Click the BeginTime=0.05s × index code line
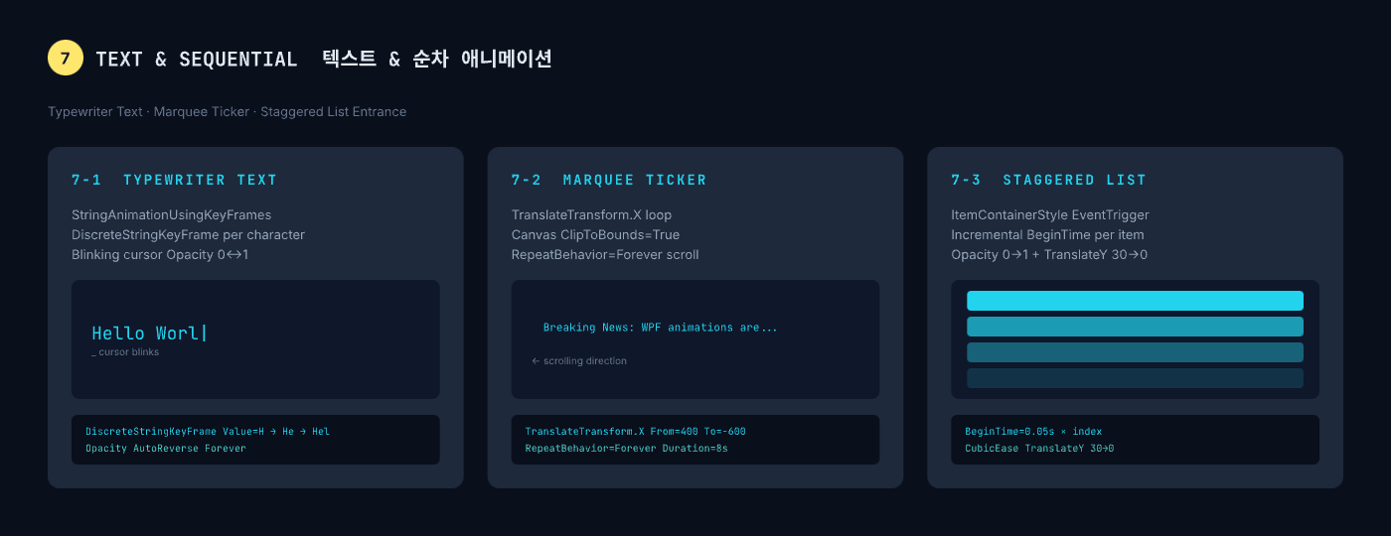Image resolution: width=1391 pixels, height=536 pixels. [1033, 432]
